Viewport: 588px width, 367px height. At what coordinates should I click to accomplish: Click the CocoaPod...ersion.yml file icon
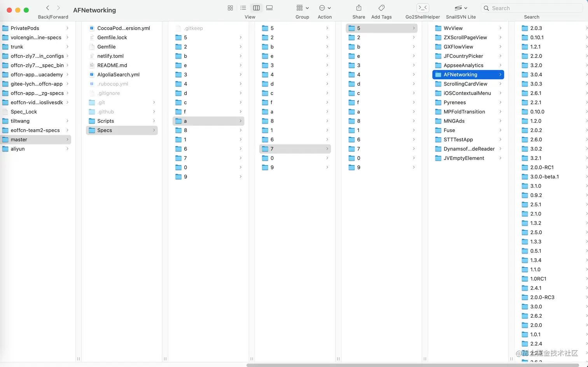click(92, 28)
